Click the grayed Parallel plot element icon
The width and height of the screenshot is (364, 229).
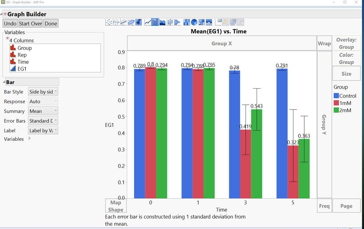tap(240, 22)
